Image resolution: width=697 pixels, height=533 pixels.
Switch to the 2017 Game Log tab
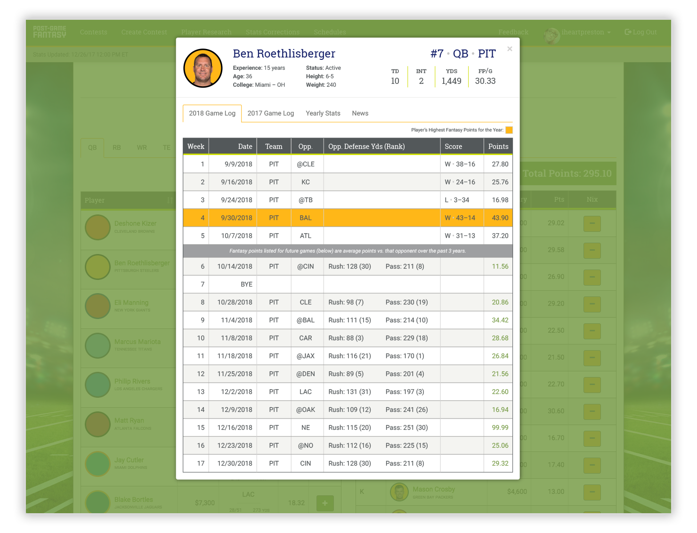270,113
